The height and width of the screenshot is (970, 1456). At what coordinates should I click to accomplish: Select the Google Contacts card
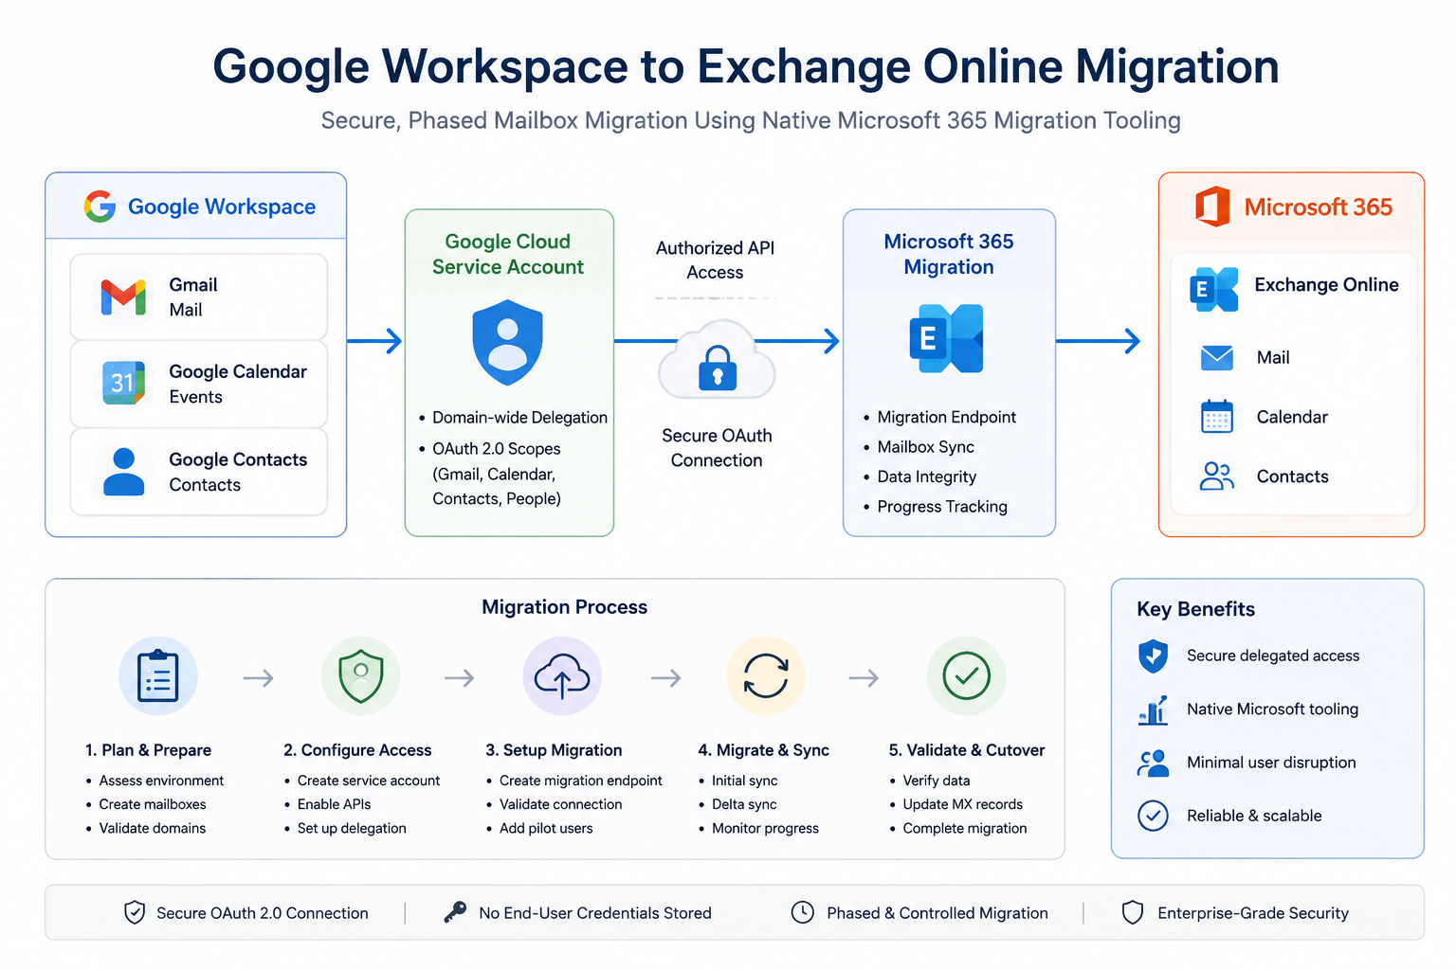(x=199, y=472)
